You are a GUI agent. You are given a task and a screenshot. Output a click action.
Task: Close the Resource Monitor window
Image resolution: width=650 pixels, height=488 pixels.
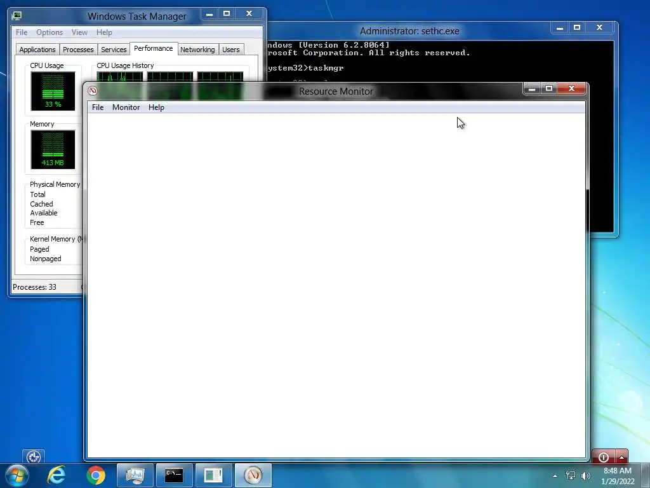point(572,88)
